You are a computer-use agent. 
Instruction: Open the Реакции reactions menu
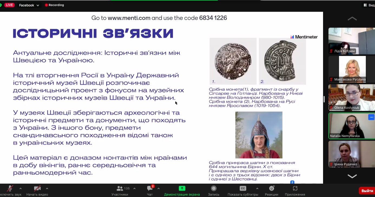point(271,188)
